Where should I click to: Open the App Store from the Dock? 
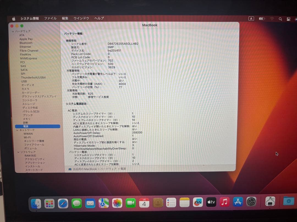pyautogui.click(x=238, y=202)
